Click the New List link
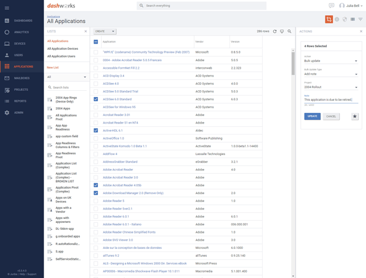 click(x=53, y=67)
